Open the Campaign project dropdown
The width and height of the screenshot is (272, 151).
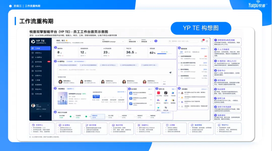[113, 42]
